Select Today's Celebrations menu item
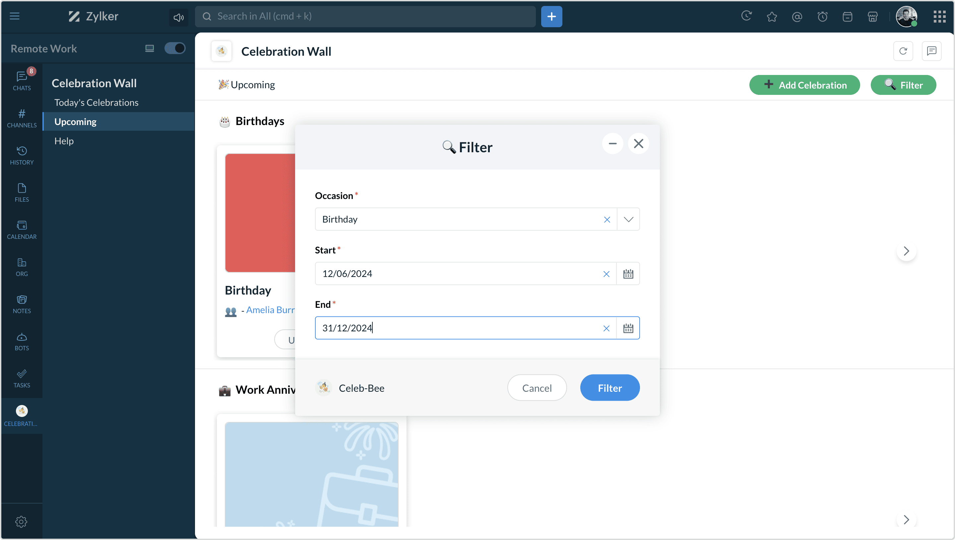 pos(96,102)
